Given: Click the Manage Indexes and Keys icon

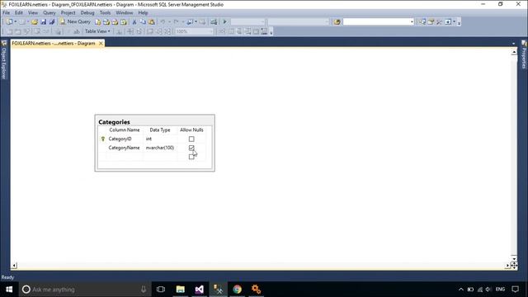Looking at the screenshot, I should [x=231, y=31].
